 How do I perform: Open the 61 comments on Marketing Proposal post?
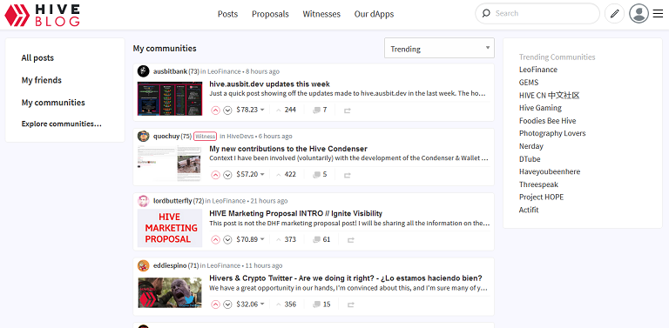321,239
